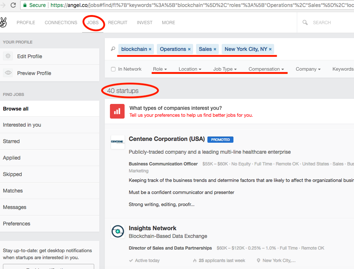The image size is (354, 269).
Task: Select Interested in you sidebar item
Action: pyautogui.click(x=50, y=125)
